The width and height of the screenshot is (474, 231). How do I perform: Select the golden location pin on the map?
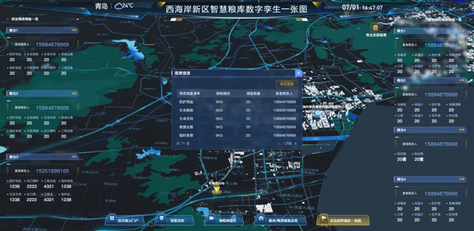pyautogui.click(x=216, y=189)
